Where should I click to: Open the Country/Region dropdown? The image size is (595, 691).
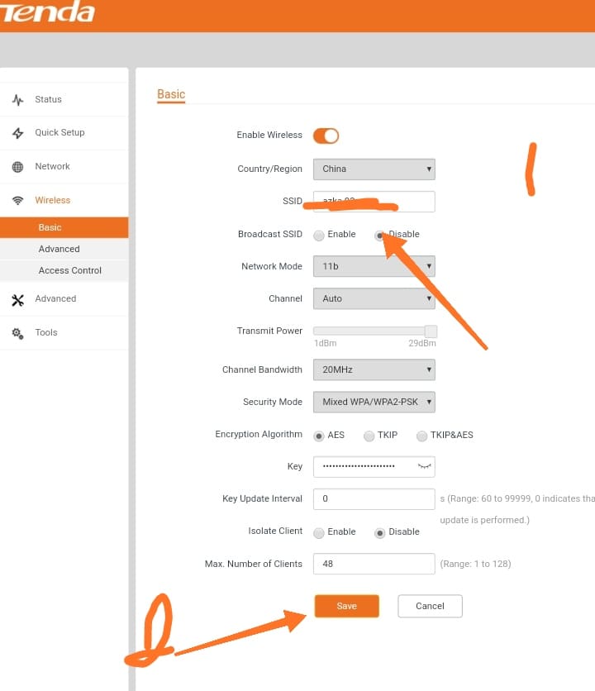pyautogui.click(x=374, y=169)
